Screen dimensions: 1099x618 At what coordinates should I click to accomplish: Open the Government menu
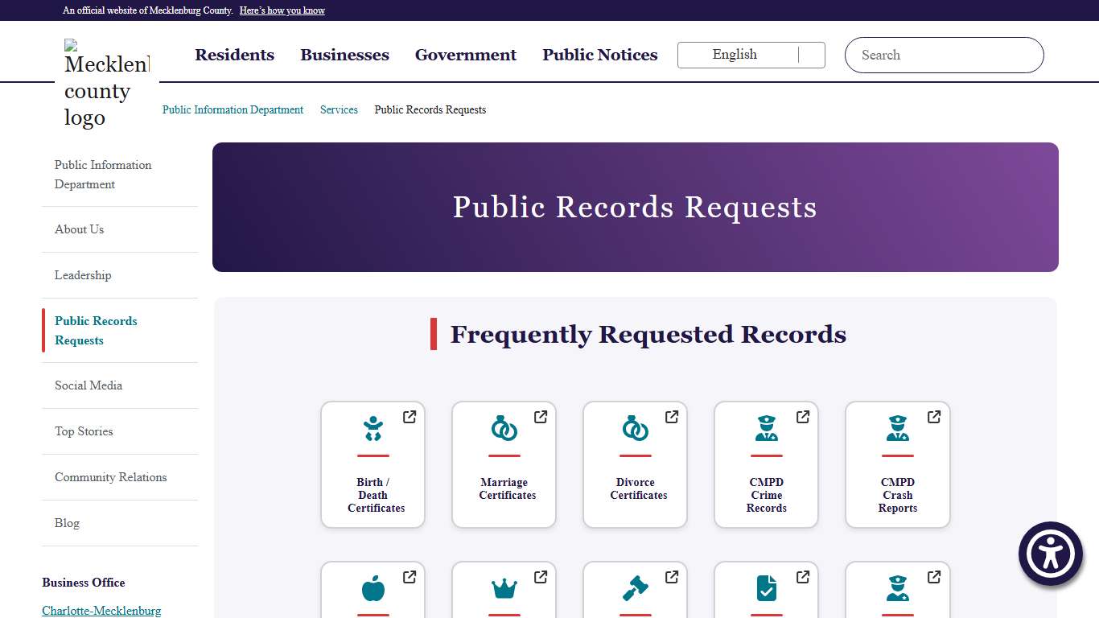pos(466,55)
